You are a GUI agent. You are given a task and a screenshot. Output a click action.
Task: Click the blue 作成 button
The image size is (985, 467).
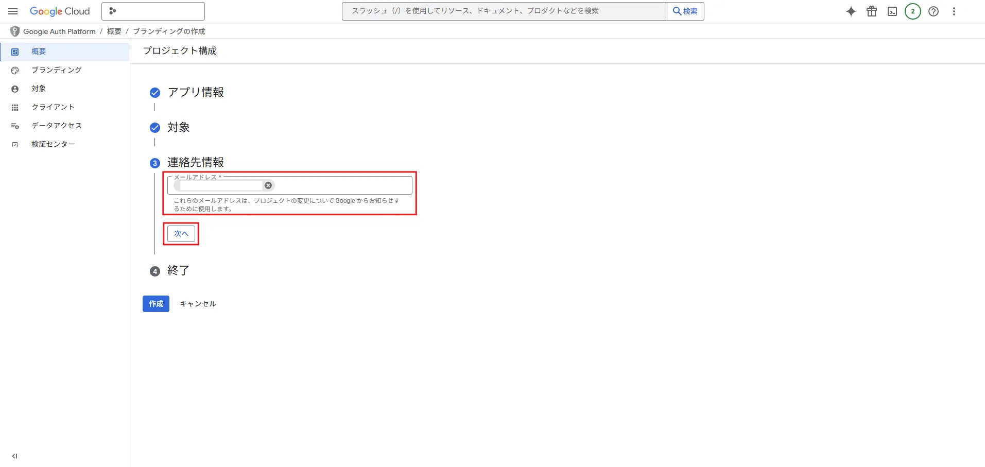pos(156,304)
